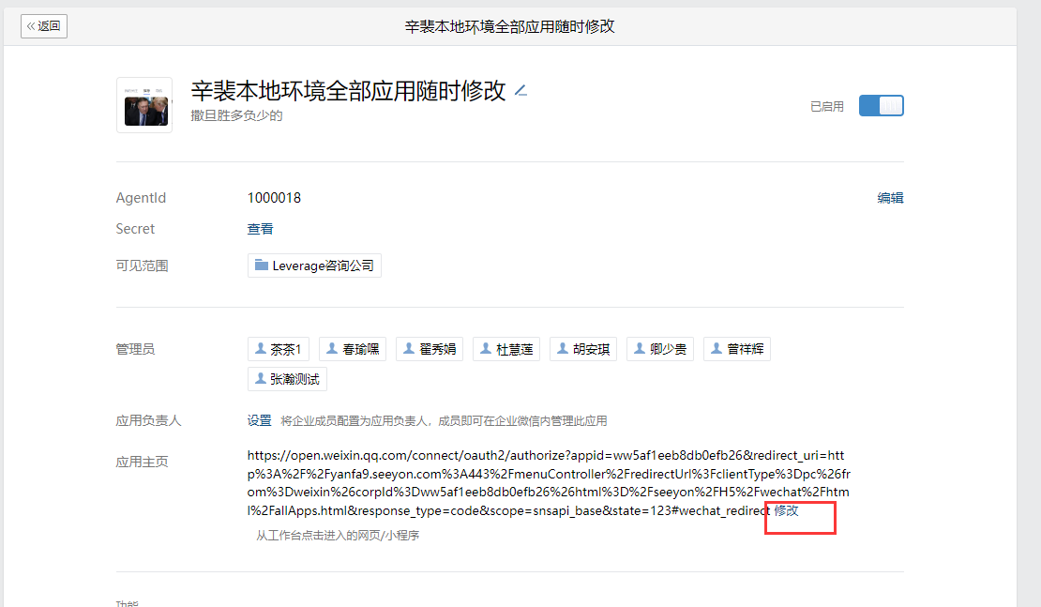
Task: Select administrator 曾祥辉
Action: coord(737,349)
